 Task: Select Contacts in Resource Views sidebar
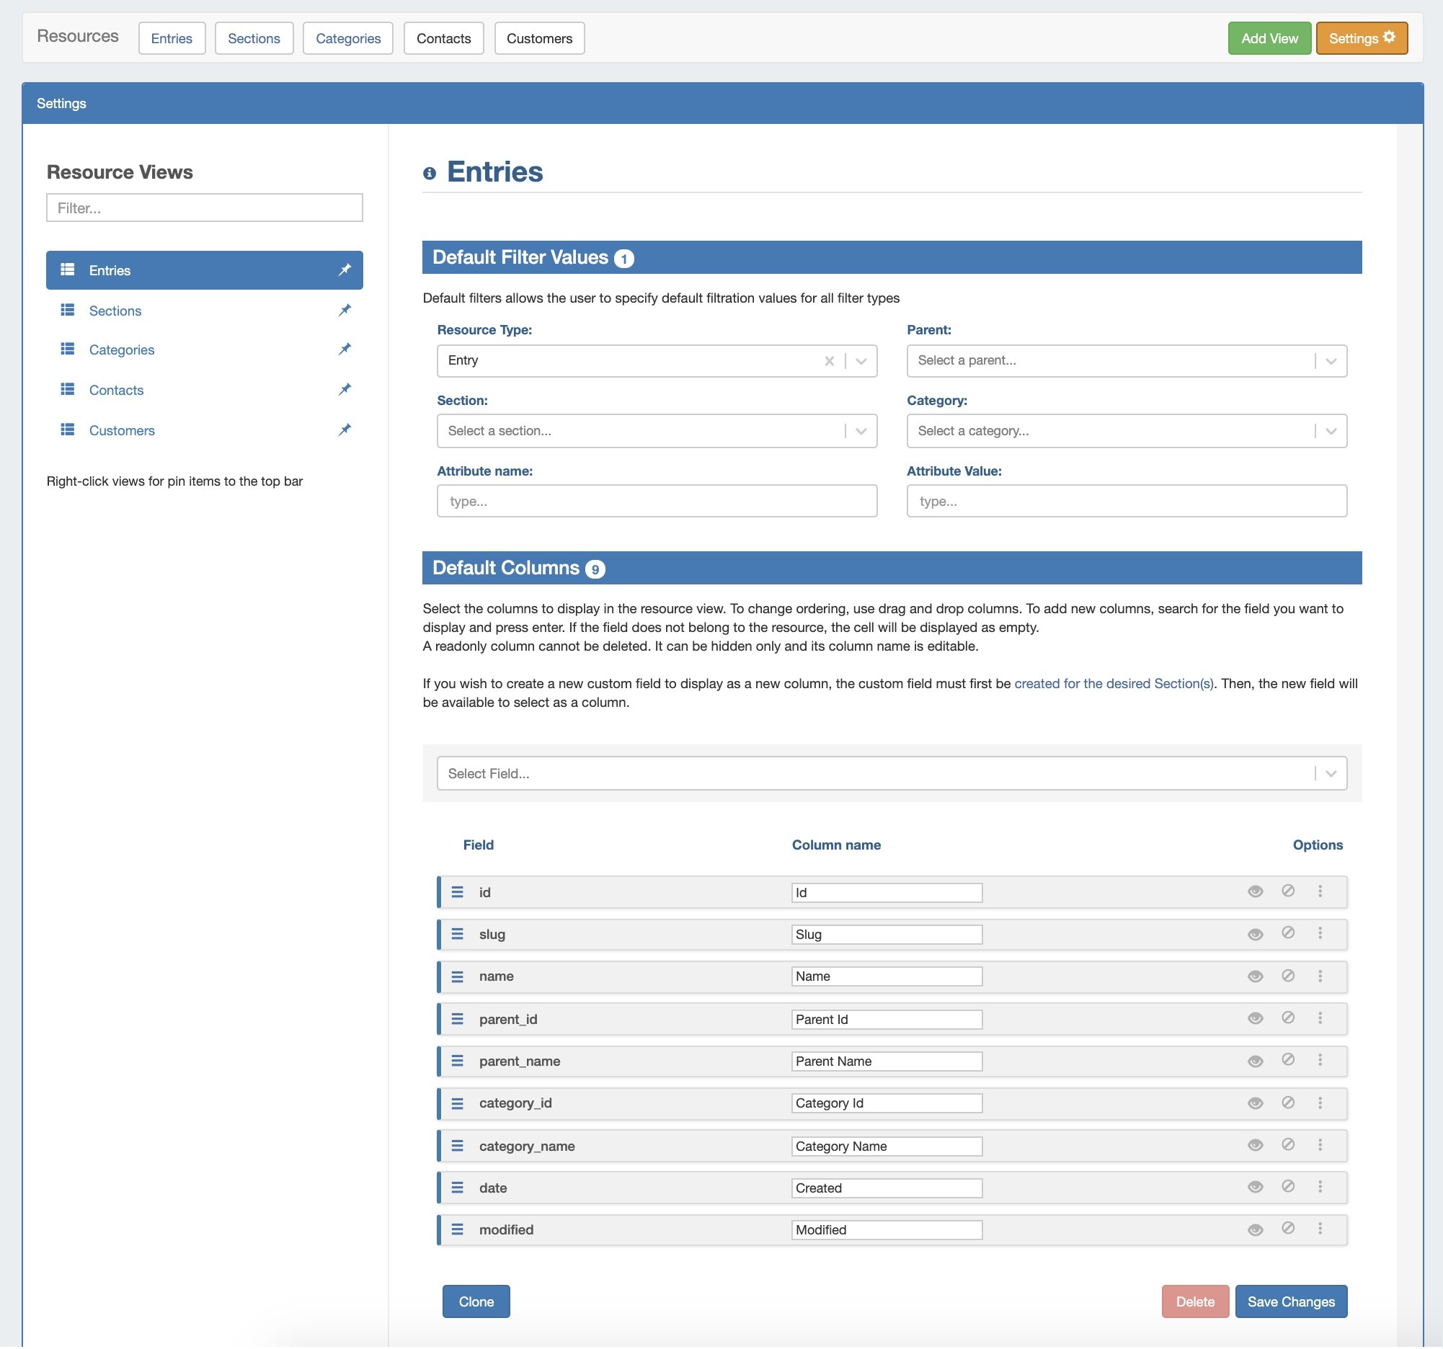point(116,391)
